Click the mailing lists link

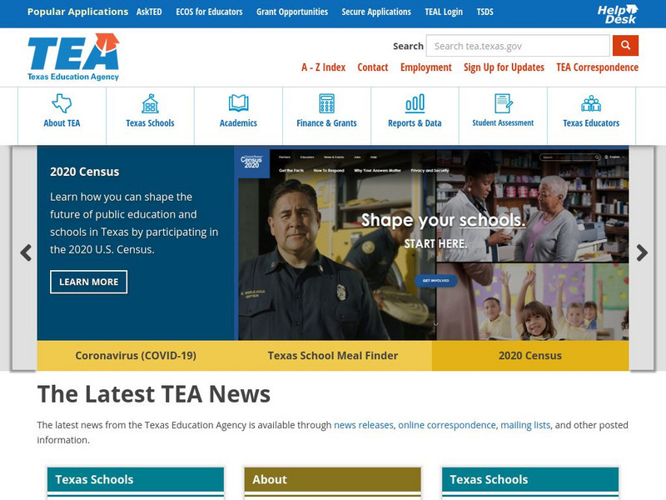pyautogui.click(x=525, y=425)
